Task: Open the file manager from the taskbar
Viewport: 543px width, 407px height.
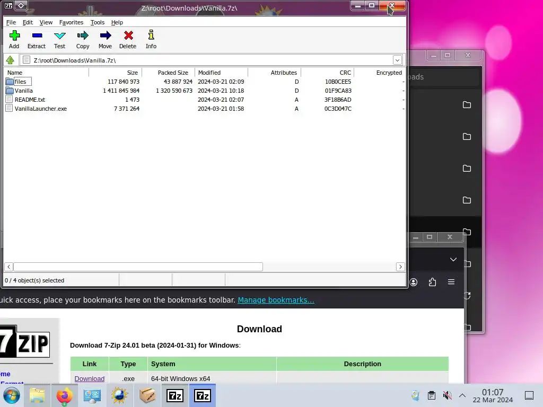Action: pos(37,395)
